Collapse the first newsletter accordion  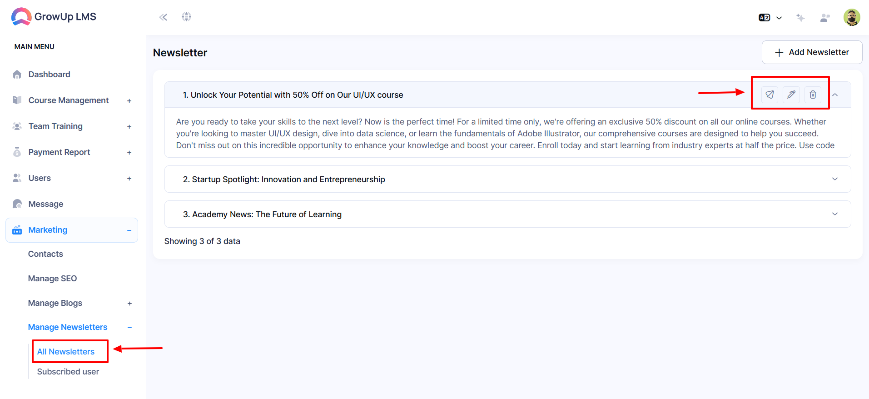pos(835,95)
